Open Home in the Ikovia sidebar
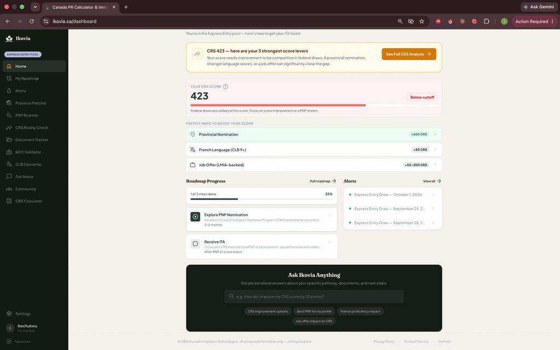560x350 pixels. (34, 66)
